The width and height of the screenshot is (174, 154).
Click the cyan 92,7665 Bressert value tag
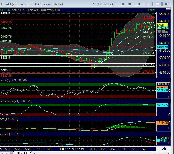[x=162, y=105]
